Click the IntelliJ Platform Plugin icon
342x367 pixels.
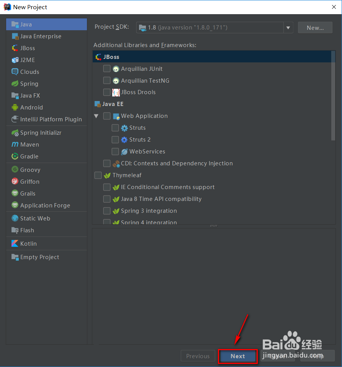coord(15,119)
